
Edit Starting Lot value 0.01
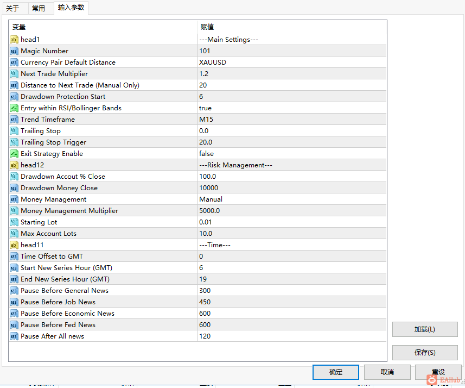[292, 222]
